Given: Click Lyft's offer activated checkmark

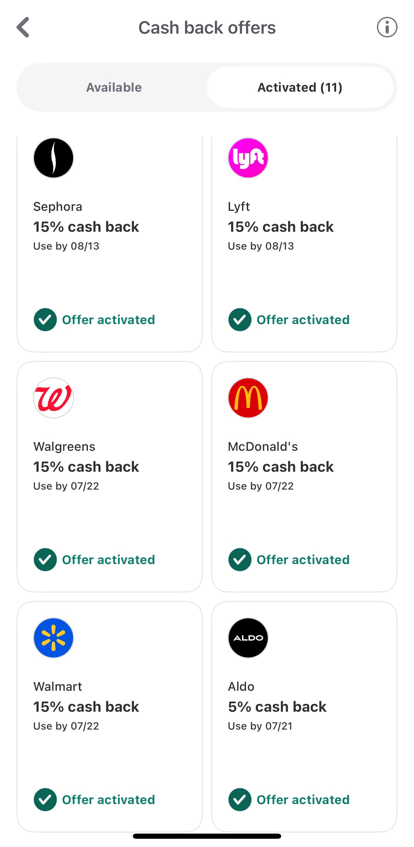Looking at the screenshot, I should click(240, 320).
